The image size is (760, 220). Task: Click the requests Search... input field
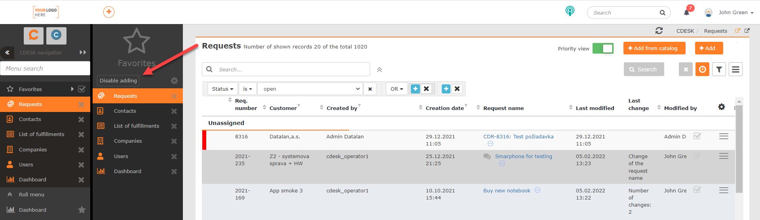pos(286,69)
